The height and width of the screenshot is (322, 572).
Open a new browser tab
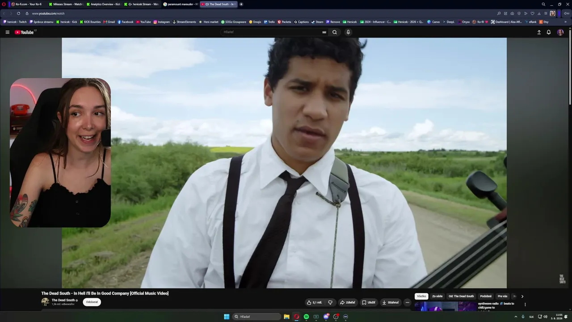pyautogui.click(x=241, y=4)
